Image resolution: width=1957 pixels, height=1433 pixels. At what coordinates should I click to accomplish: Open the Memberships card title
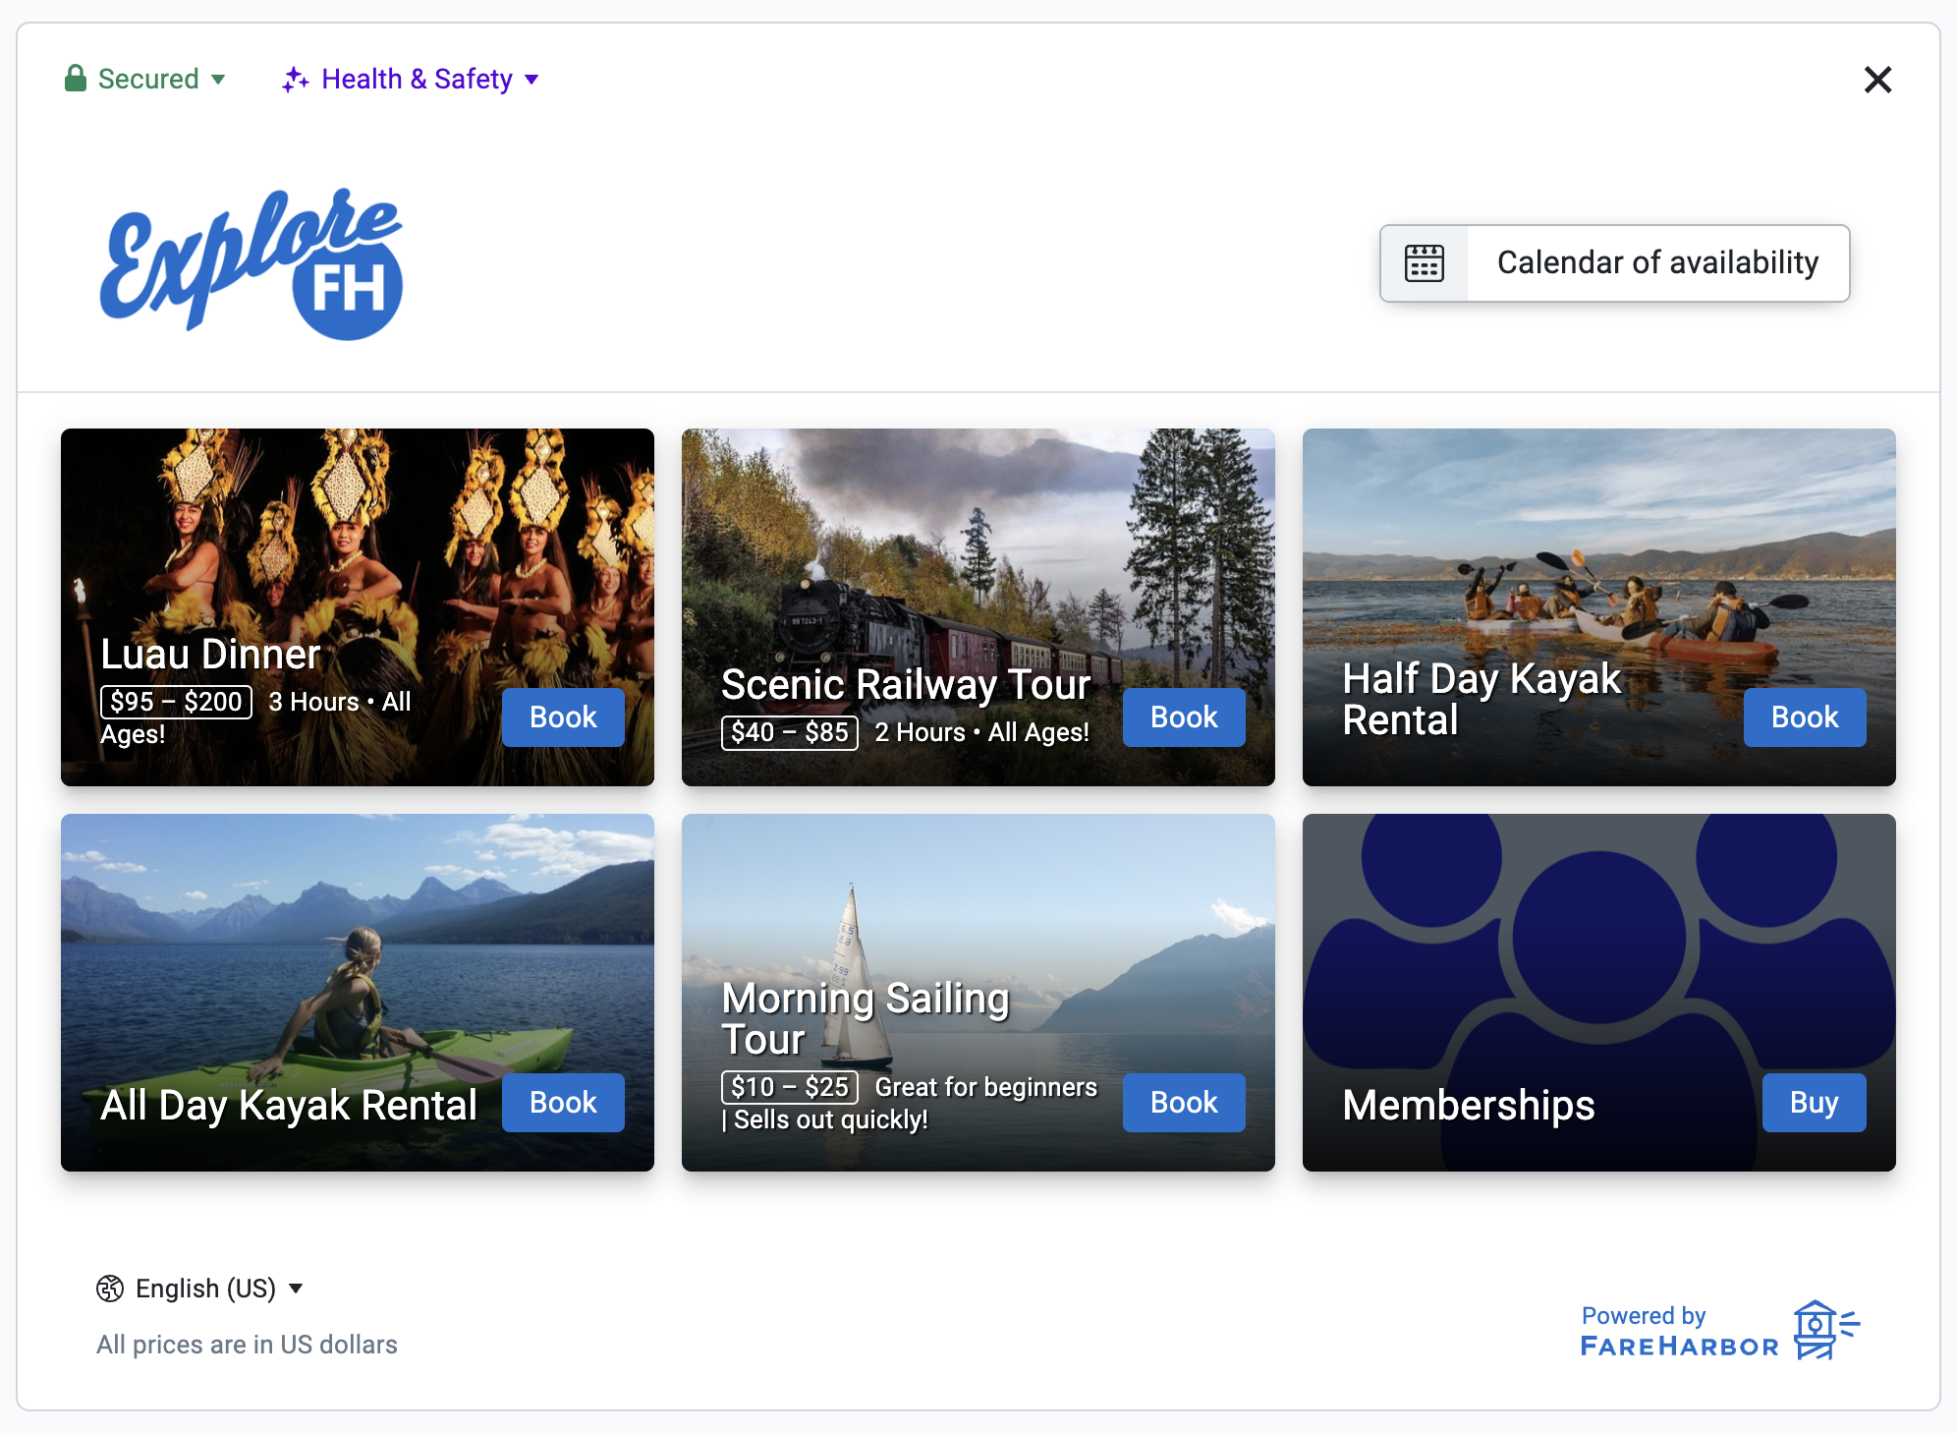click(x=1469, y=1106)
